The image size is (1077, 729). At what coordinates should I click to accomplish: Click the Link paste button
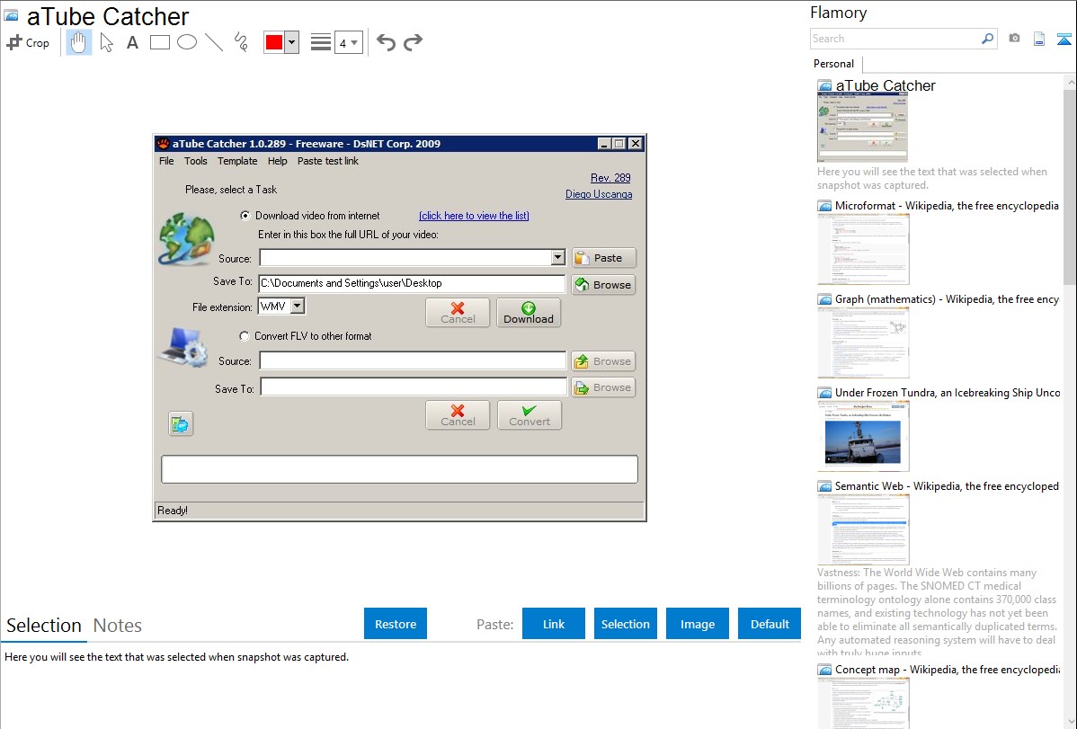click(554, 624)
